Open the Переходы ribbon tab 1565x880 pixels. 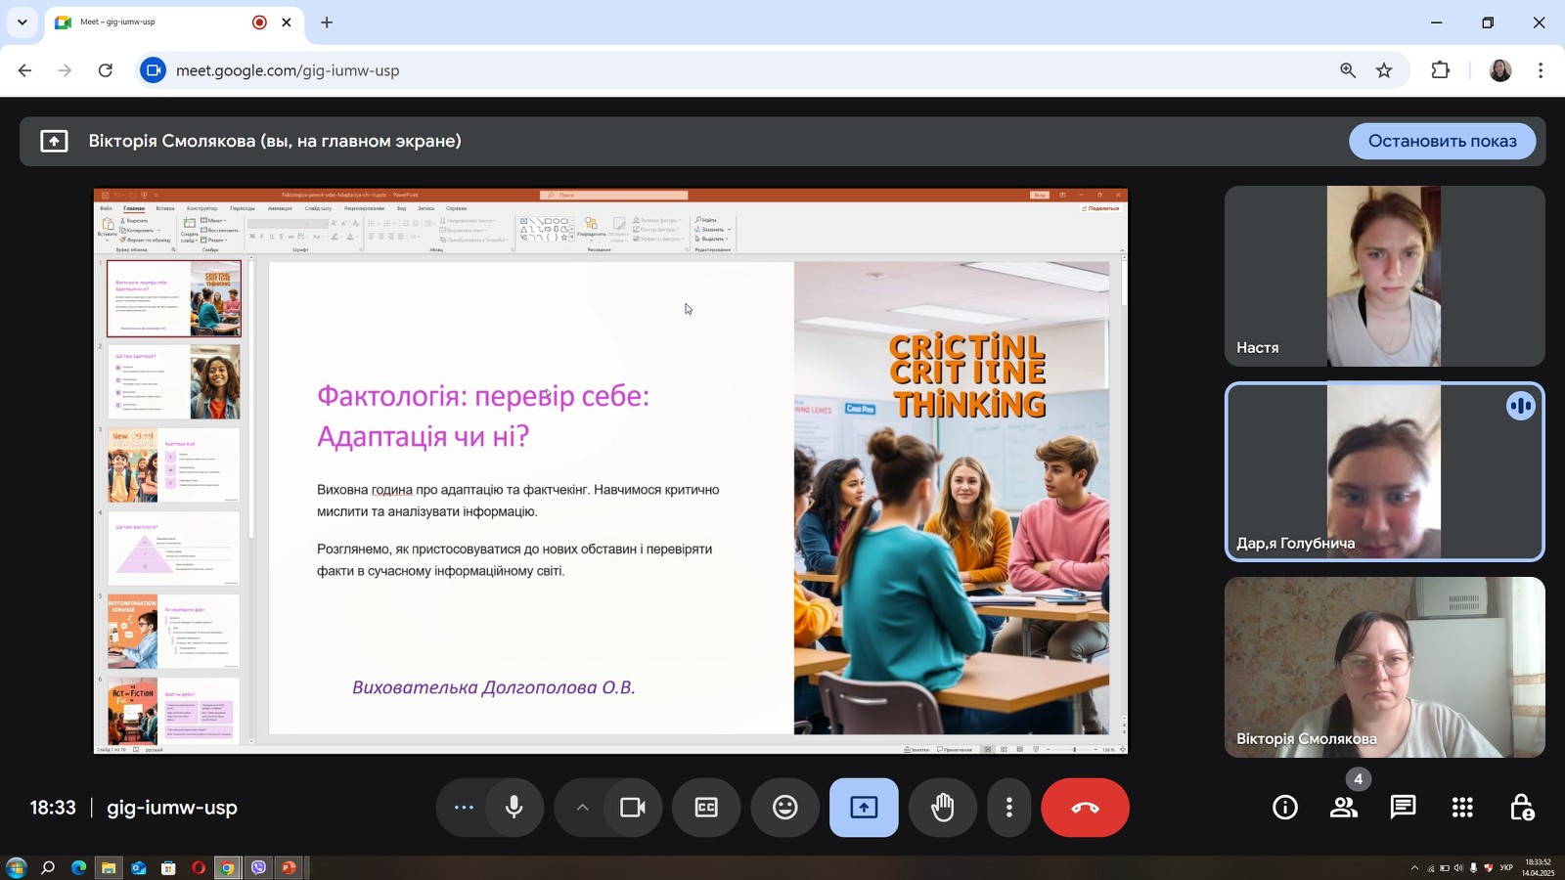pos(243,208)
